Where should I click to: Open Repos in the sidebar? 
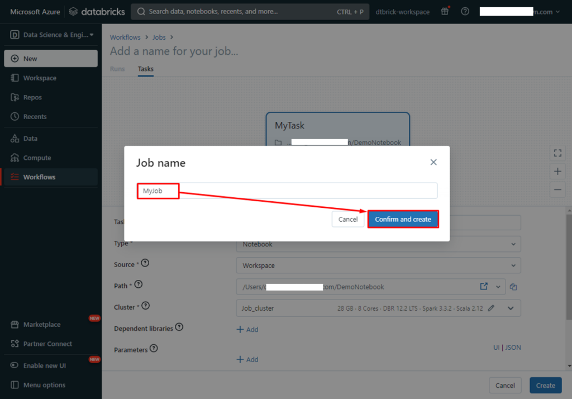(51, 97)
